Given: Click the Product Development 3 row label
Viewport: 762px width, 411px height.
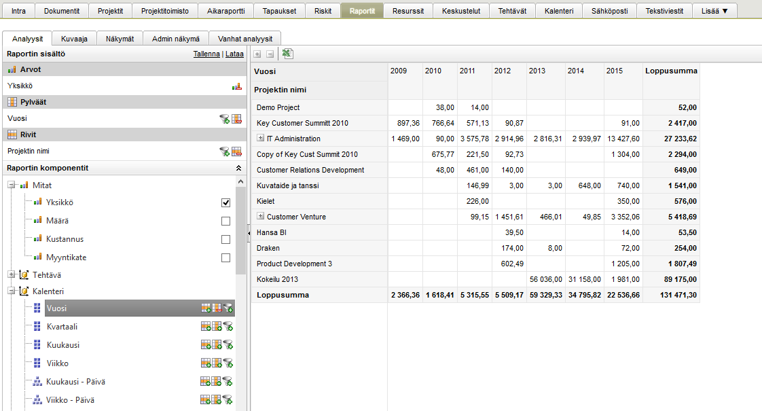Looking at the screenshot, I should click(295, 264).
